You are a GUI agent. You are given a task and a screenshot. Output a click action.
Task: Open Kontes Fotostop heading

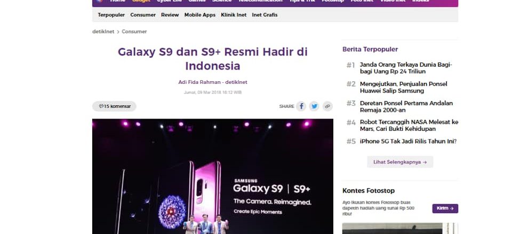(369, 191)
